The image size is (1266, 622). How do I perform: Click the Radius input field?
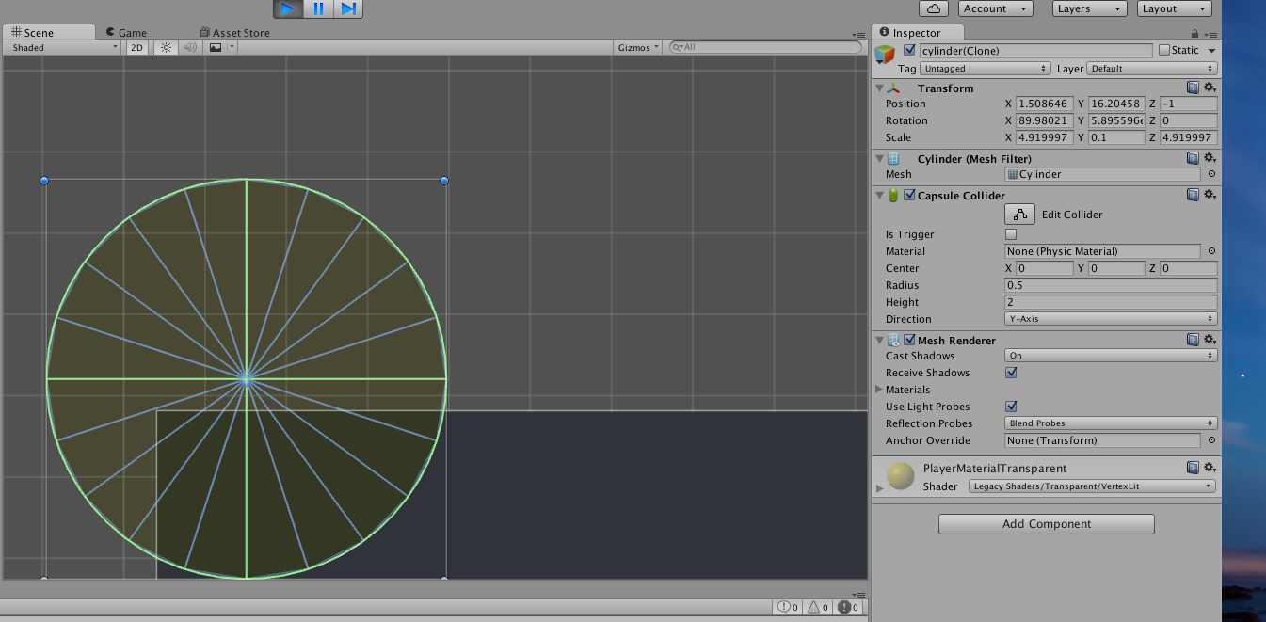pyautogui.click(x=1111, y=285)
